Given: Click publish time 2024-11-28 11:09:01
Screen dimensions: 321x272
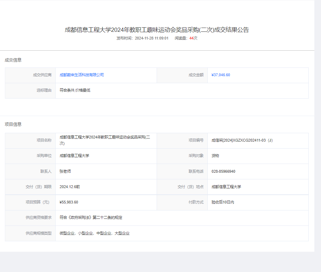Looking at the screenshot, I should (x=151, y=38).
